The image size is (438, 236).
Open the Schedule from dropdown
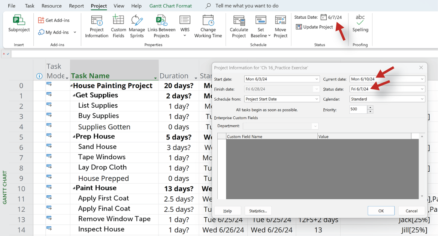(x=317, y=99)
